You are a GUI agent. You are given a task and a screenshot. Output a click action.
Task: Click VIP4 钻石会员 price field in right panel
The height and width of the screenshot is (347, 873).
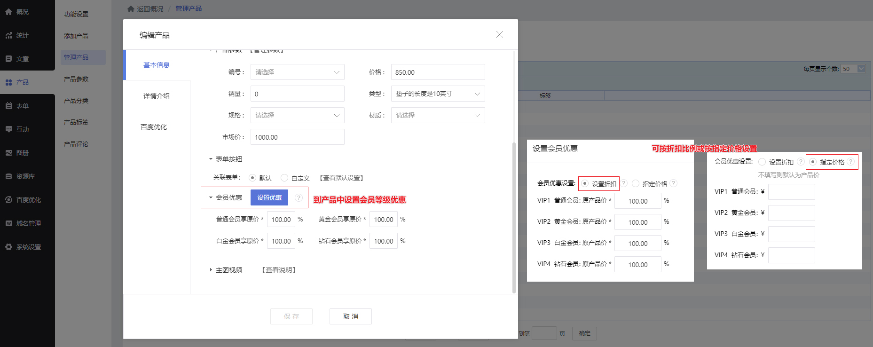click(x=792, y=255)
